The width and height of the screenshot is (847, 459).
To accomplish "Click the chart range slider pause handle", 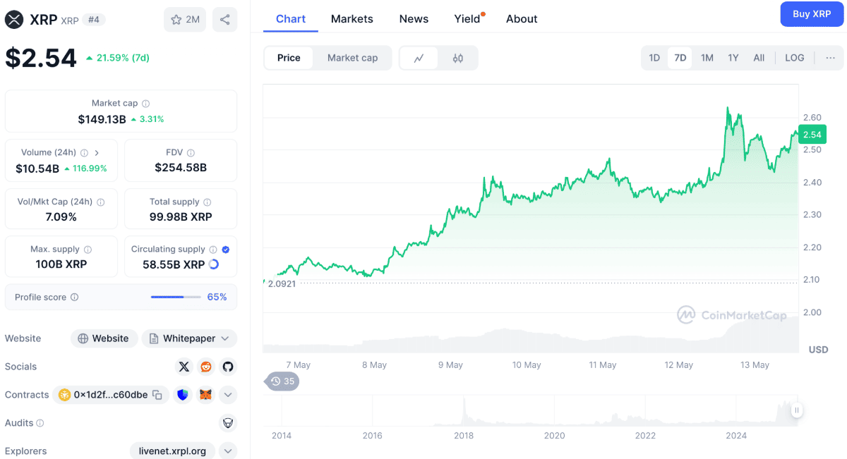I will tap(796, 410).
